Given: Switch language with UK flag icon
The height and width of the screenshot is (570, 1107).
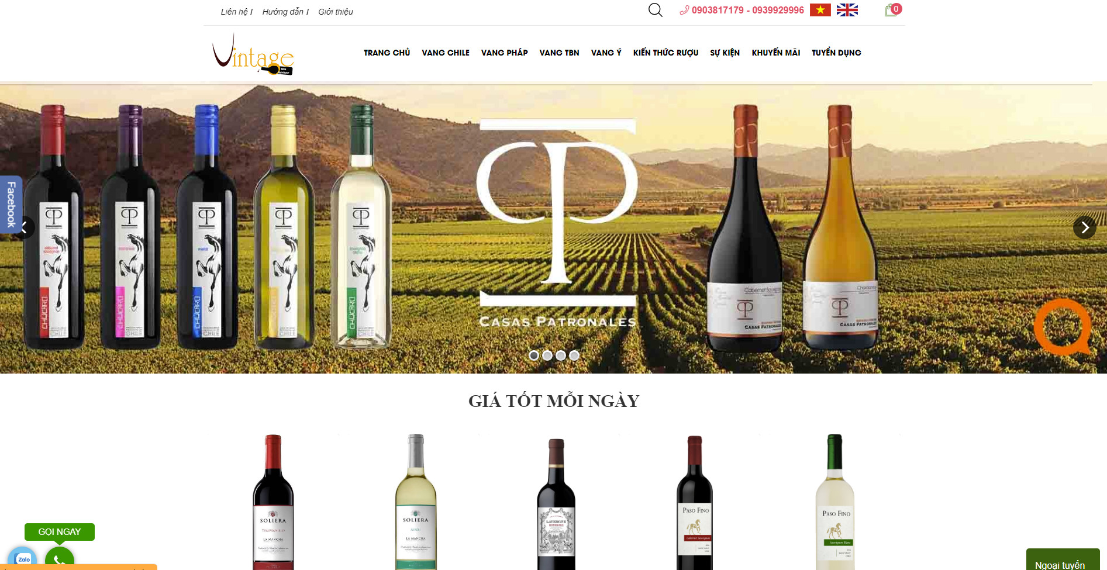Looking at the screenshot, I should tap(847, 10).
